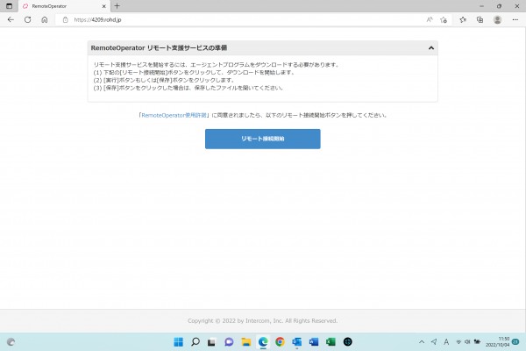Open File Explorer from the taskbar
Viewport: 526px width, 351px height.
tap(245, 342)
